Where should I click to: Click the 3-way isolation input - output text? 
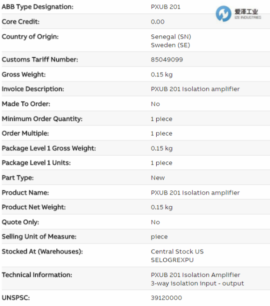tap(197, 283)
